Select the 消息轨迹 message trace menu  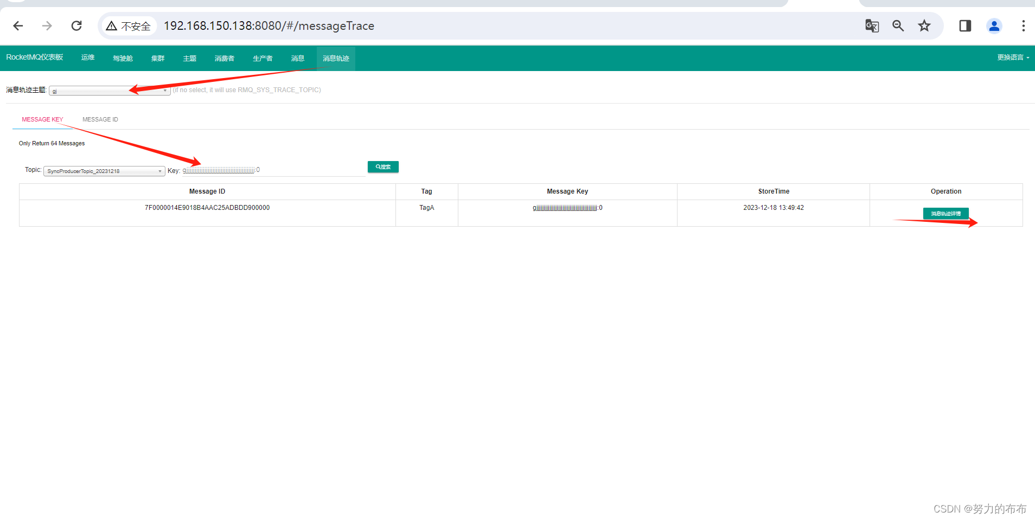(336, 58)
